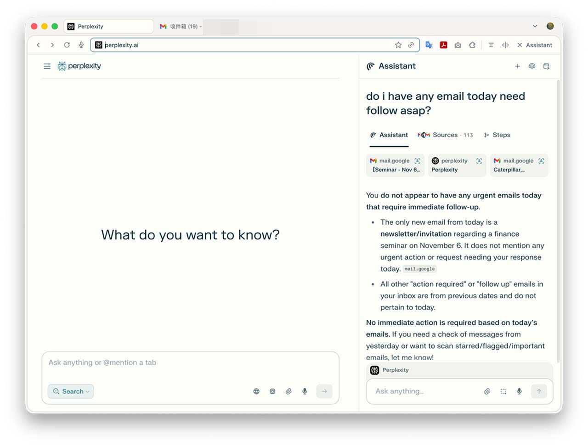Screen dimensions: 588x447
Task: Attach a file in the main search box
Action: 288,391
